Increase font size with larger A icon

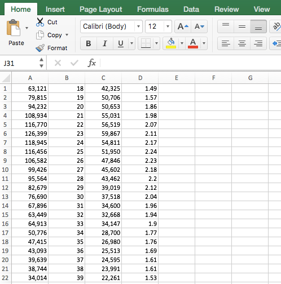click(x=183, y=26)
